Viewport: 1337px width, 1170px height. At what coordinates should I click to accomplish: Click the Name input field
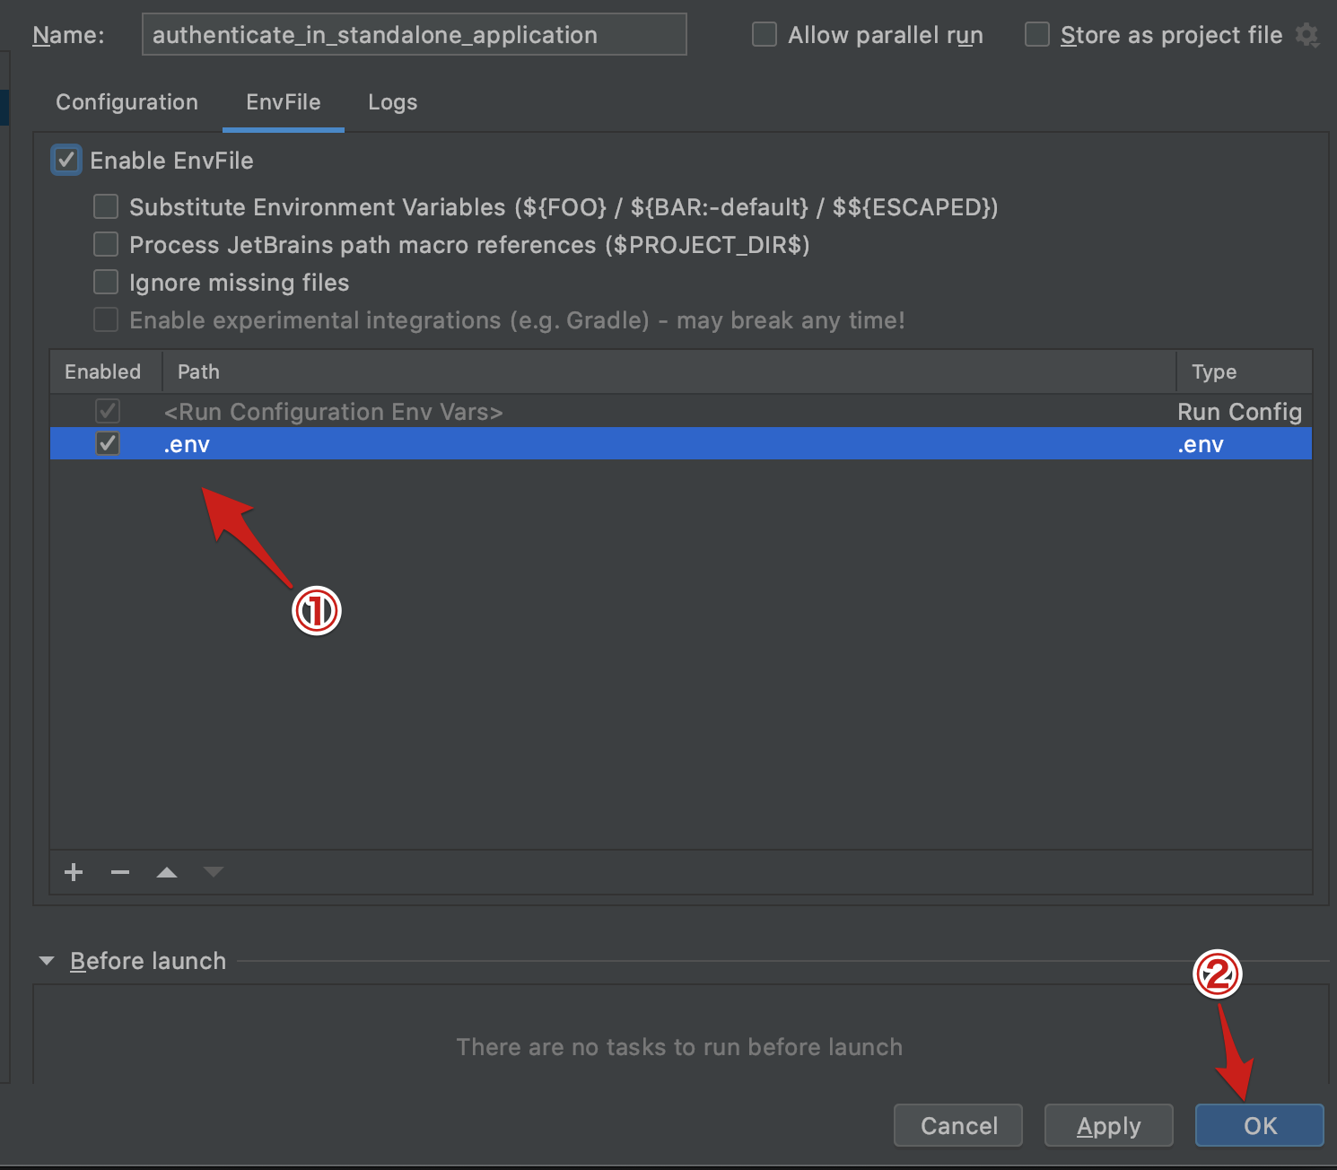click(413, 34)
